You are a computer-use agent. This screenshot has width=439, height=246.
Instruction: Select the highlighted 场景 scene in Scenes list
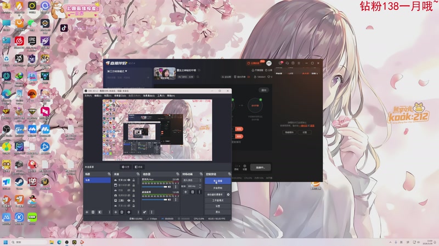click(97, 180)
